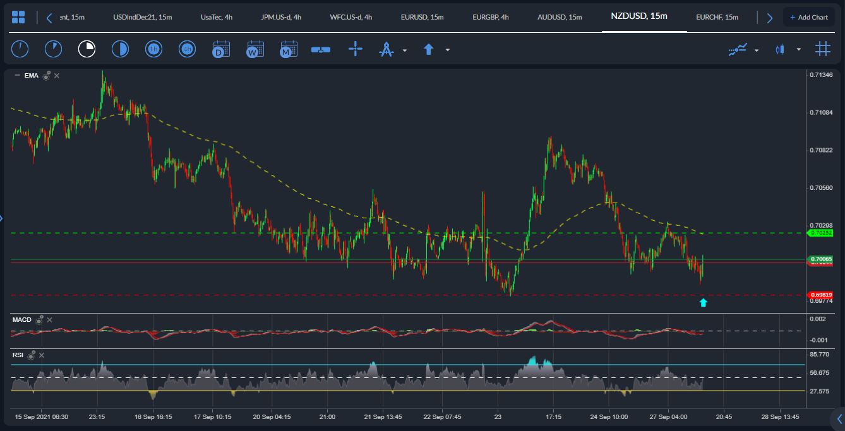Click the 15 Sep 2021 06:30 time label
The height and width of the screenshot is (431, 845).
42,417
